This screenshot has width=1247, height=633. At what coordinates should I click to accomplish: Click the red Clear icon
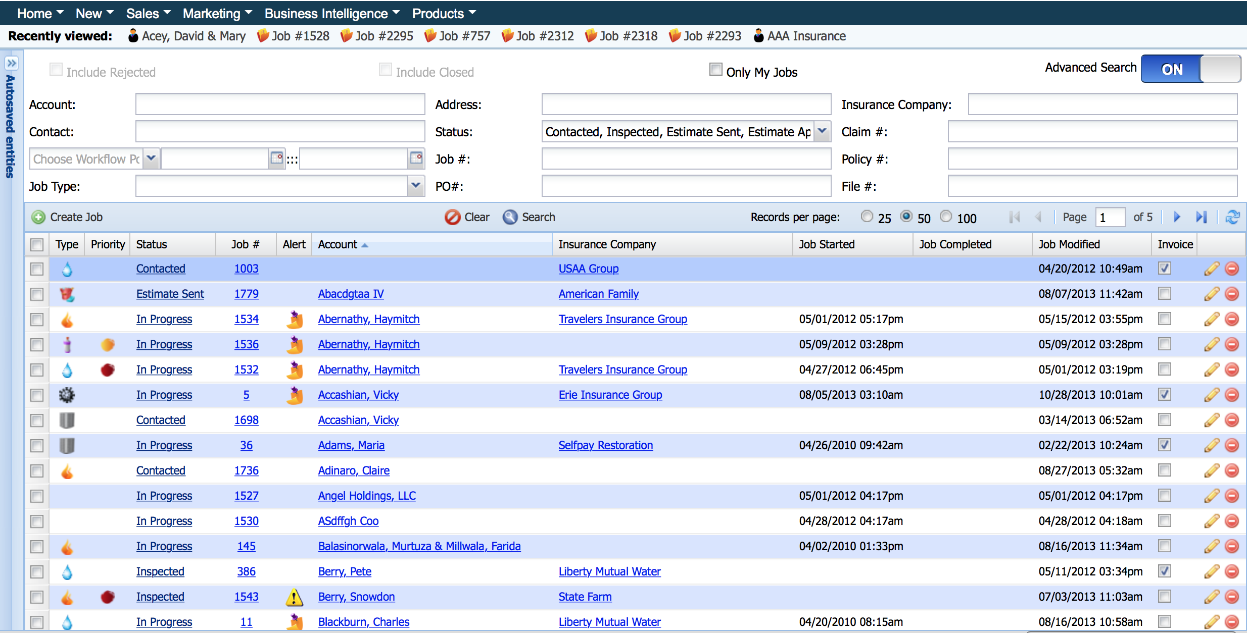(452, 217)
